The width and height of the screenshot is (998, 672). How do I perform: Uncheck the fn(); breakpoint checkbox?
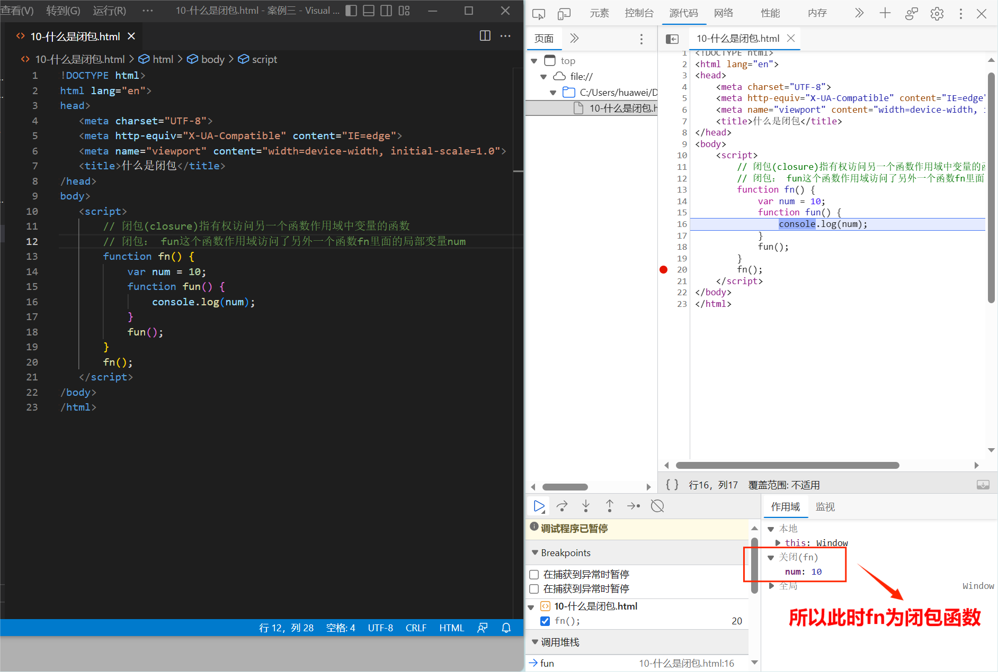tap(545, 621)
